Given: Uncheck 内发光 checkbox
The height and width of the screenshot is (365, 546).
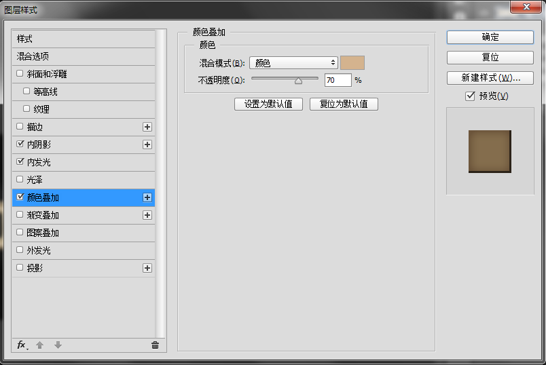Looking at the screenshot, I should [20, 161].
